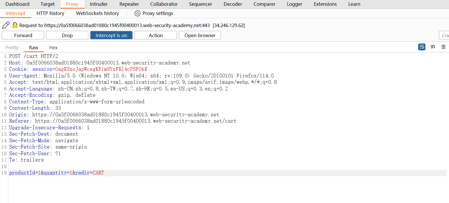
Task: Open the Extensions tab
Action: (x=325, y=4)
